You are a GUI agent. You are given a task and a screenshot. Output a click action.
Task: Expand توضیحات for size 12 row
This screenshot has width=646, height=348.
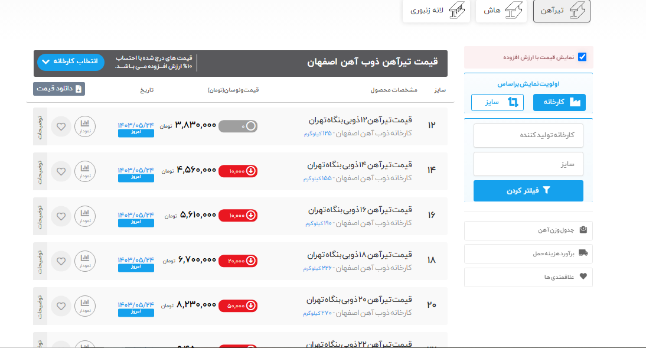click(40, 126)
